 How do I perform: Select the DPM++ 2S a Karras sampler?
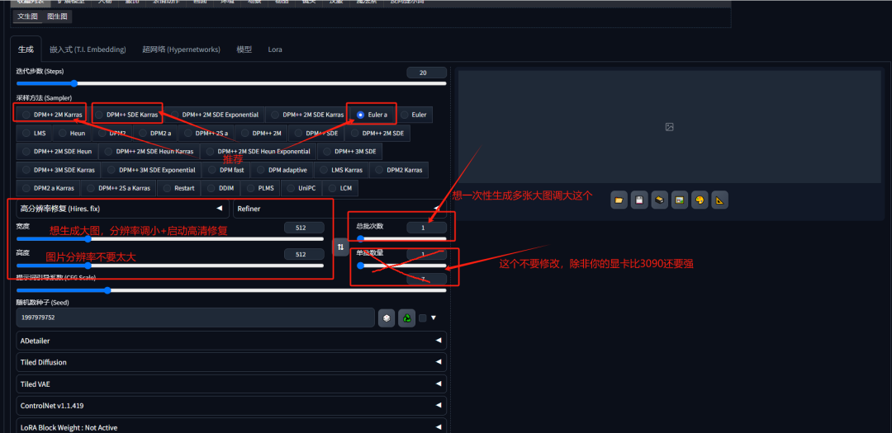118,188
